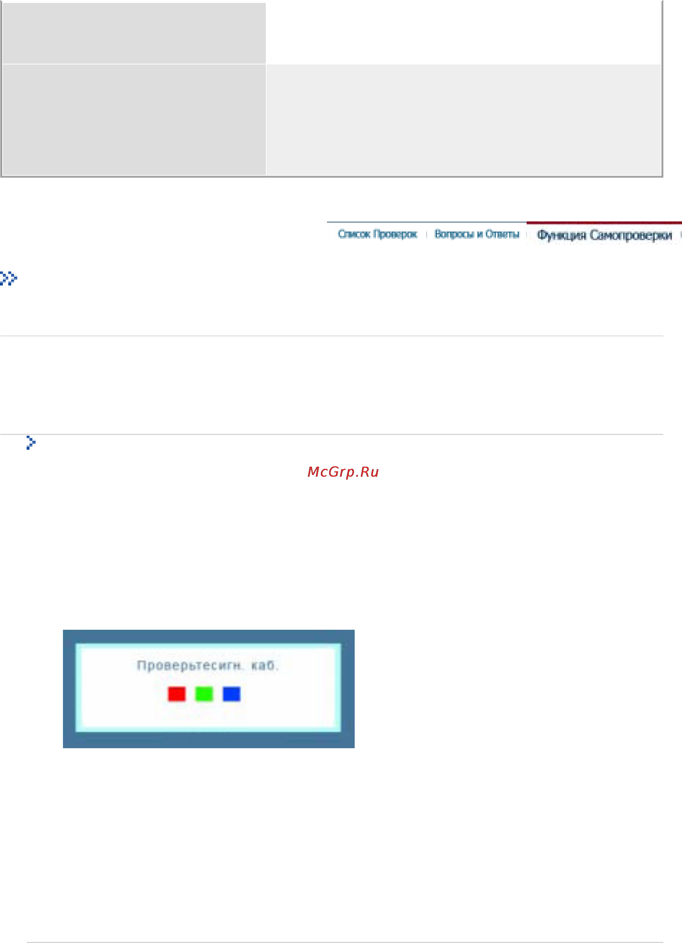Open the Вопросы и Ответы tab
This screenshot has width=682, height=943.
477,234
